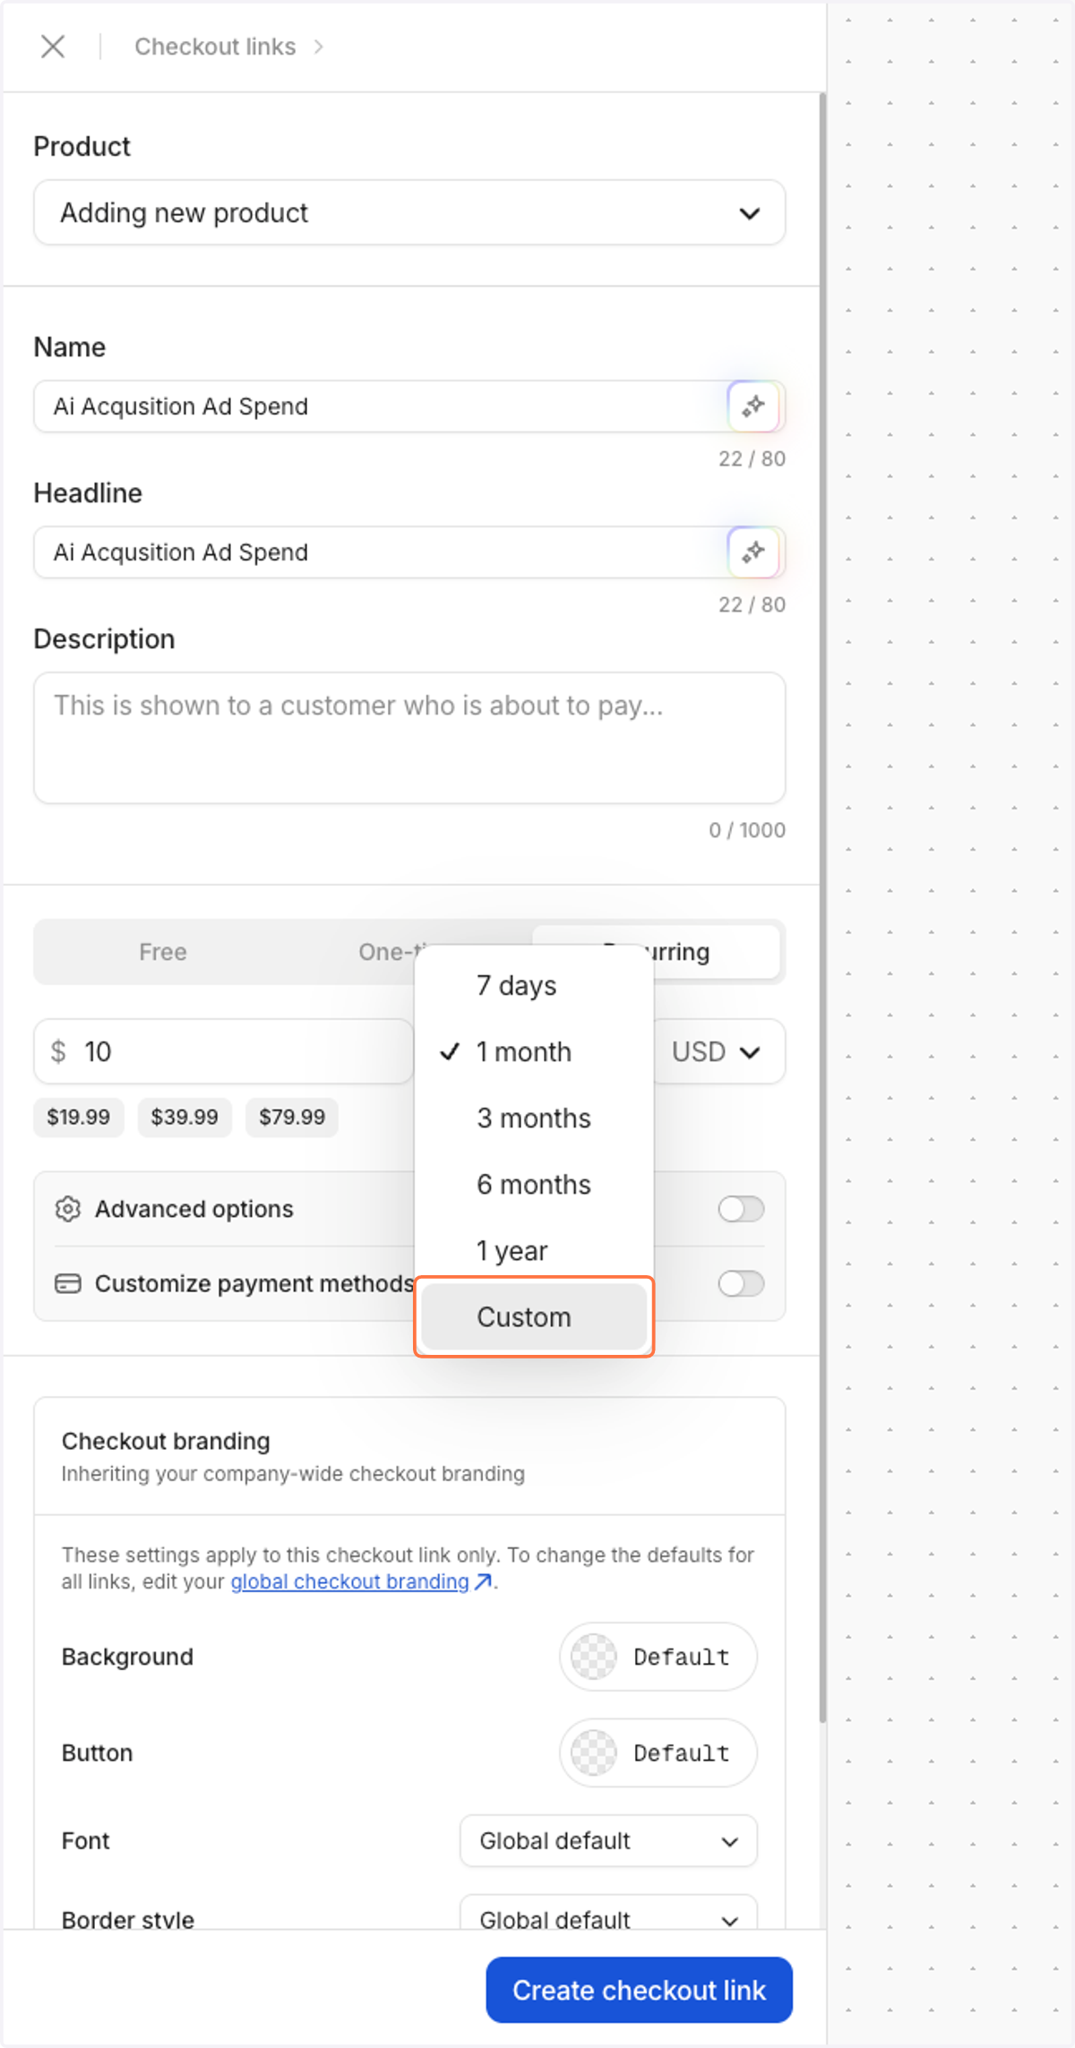Switch to the Free pricing tab
Screen dimensions: 1075x2048
163,952
